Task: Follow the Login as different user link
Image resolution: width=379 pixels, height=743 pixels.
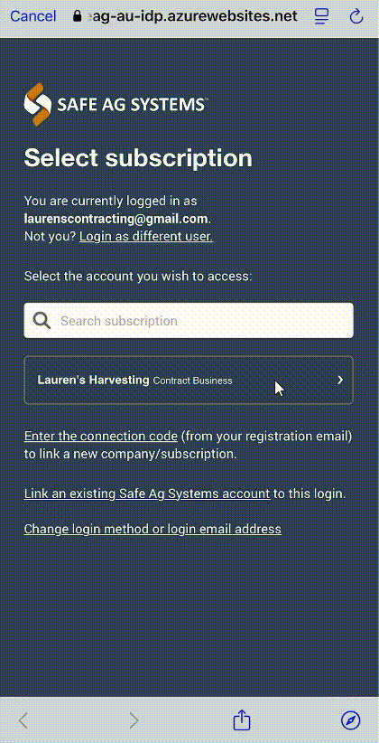Action: click(146, 236)
